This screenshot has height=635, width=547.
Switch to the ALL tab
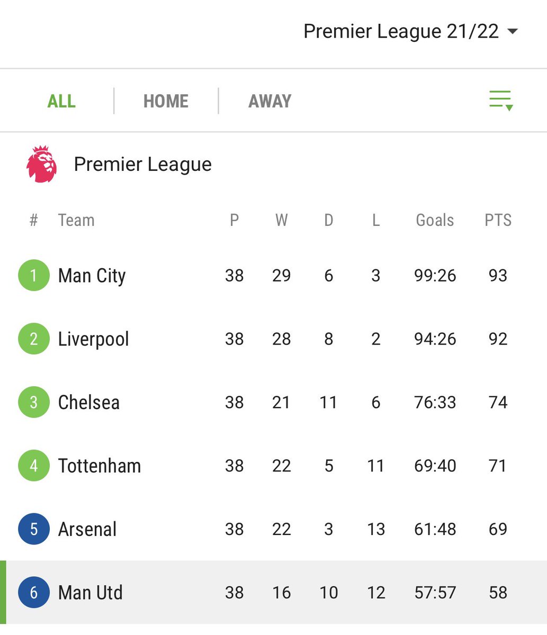[61, 101]
